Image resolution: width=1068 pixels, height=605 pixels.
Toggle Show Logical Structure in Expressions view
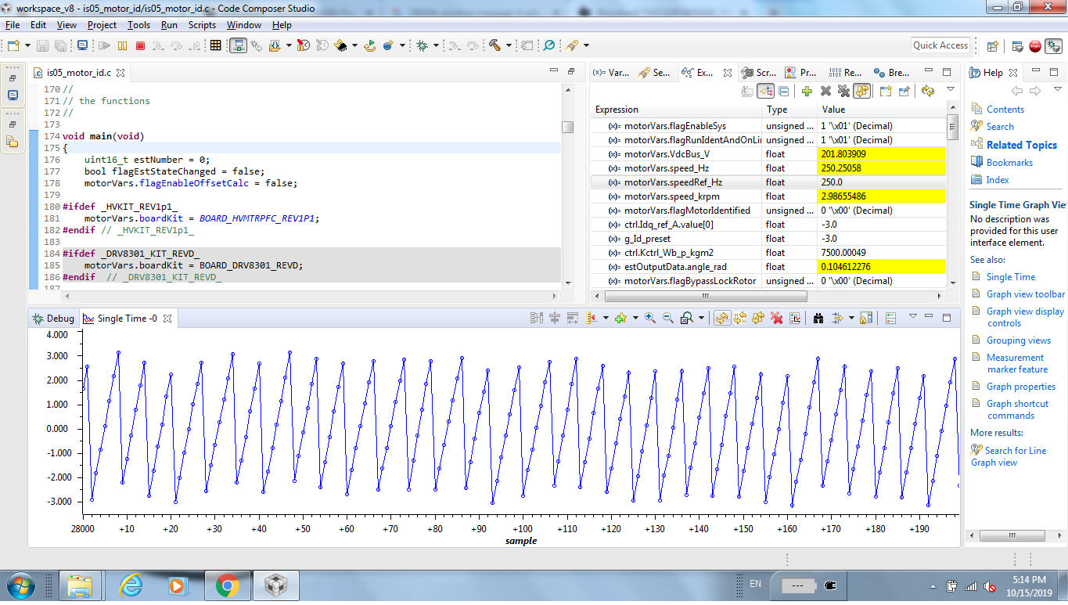coord(766,91)
